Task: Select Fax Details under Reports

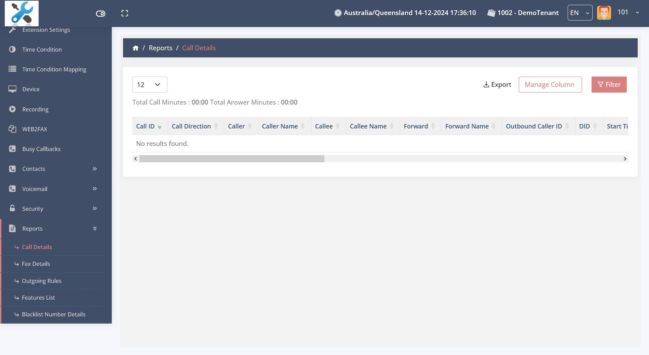Action: pyautogui.click(x=36, y=264)
